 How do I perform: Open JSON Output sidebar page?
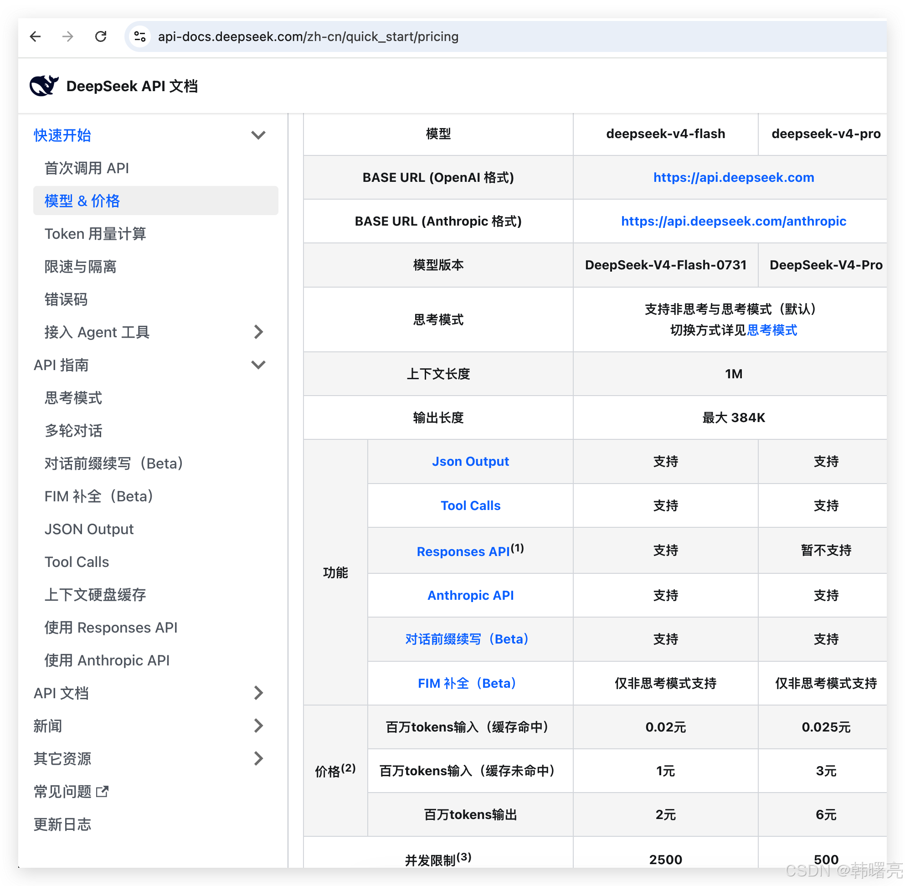click(89, 529)
